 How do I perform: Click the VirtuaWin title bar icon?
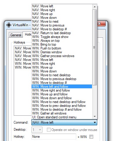coord(9,25)
